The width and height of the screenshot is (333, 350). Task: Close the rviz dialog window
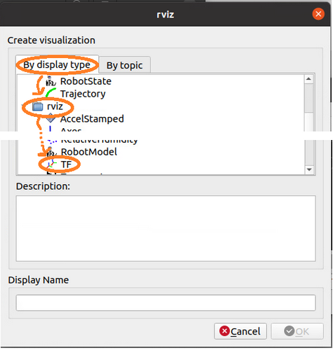point(318,14)
